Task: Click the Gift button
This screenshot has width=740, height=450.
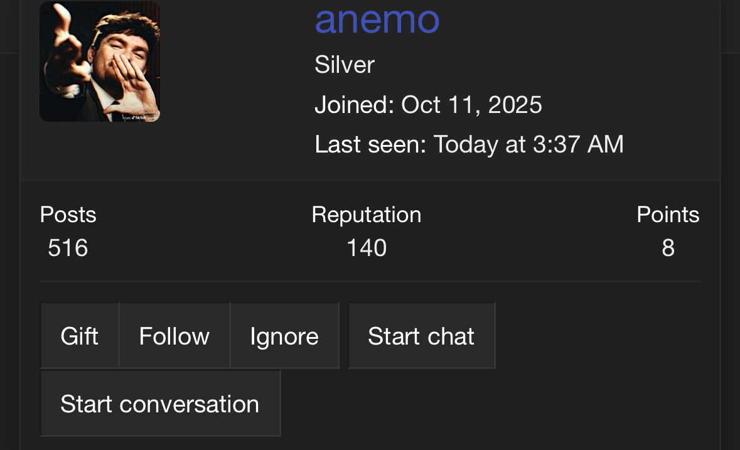Action: point(79,335)
